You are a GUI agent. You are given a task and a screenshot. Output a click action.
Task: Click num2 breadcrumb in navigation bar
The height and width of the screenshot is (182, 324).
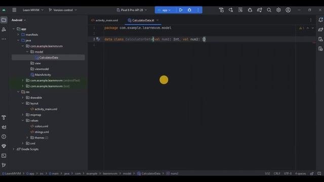(172, 173)
